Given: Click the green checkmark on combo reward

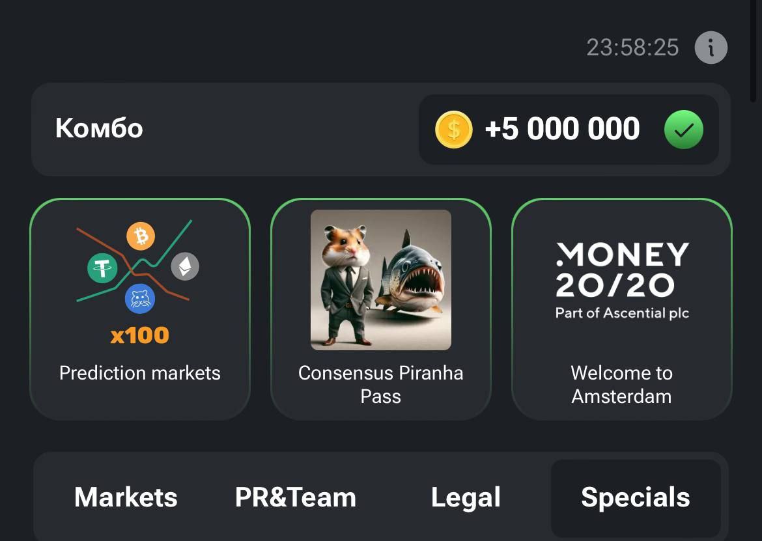Looking at the screenshot, I should (683, 130).
